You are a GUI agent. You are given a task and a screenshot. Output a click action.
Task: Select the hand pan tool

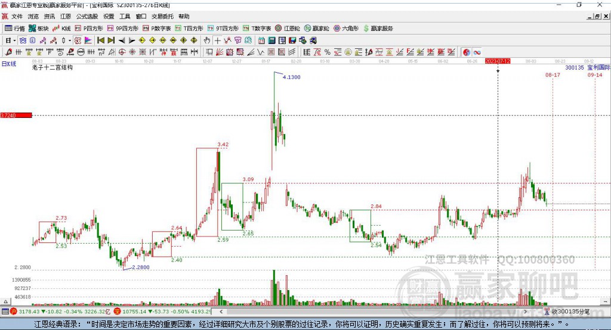point(206,41)
